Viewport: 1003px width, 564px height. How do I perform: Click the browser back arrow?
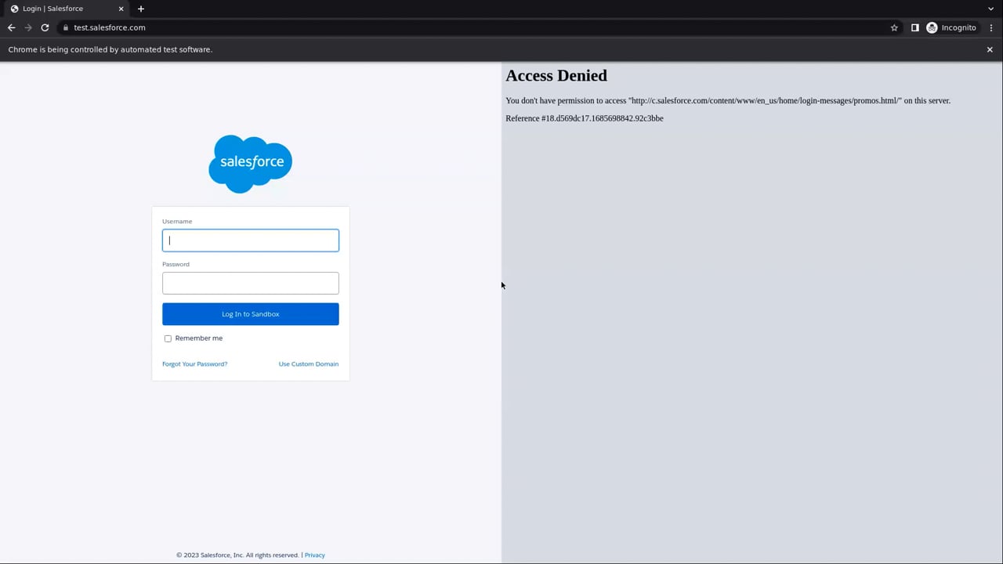pos(11,27)
